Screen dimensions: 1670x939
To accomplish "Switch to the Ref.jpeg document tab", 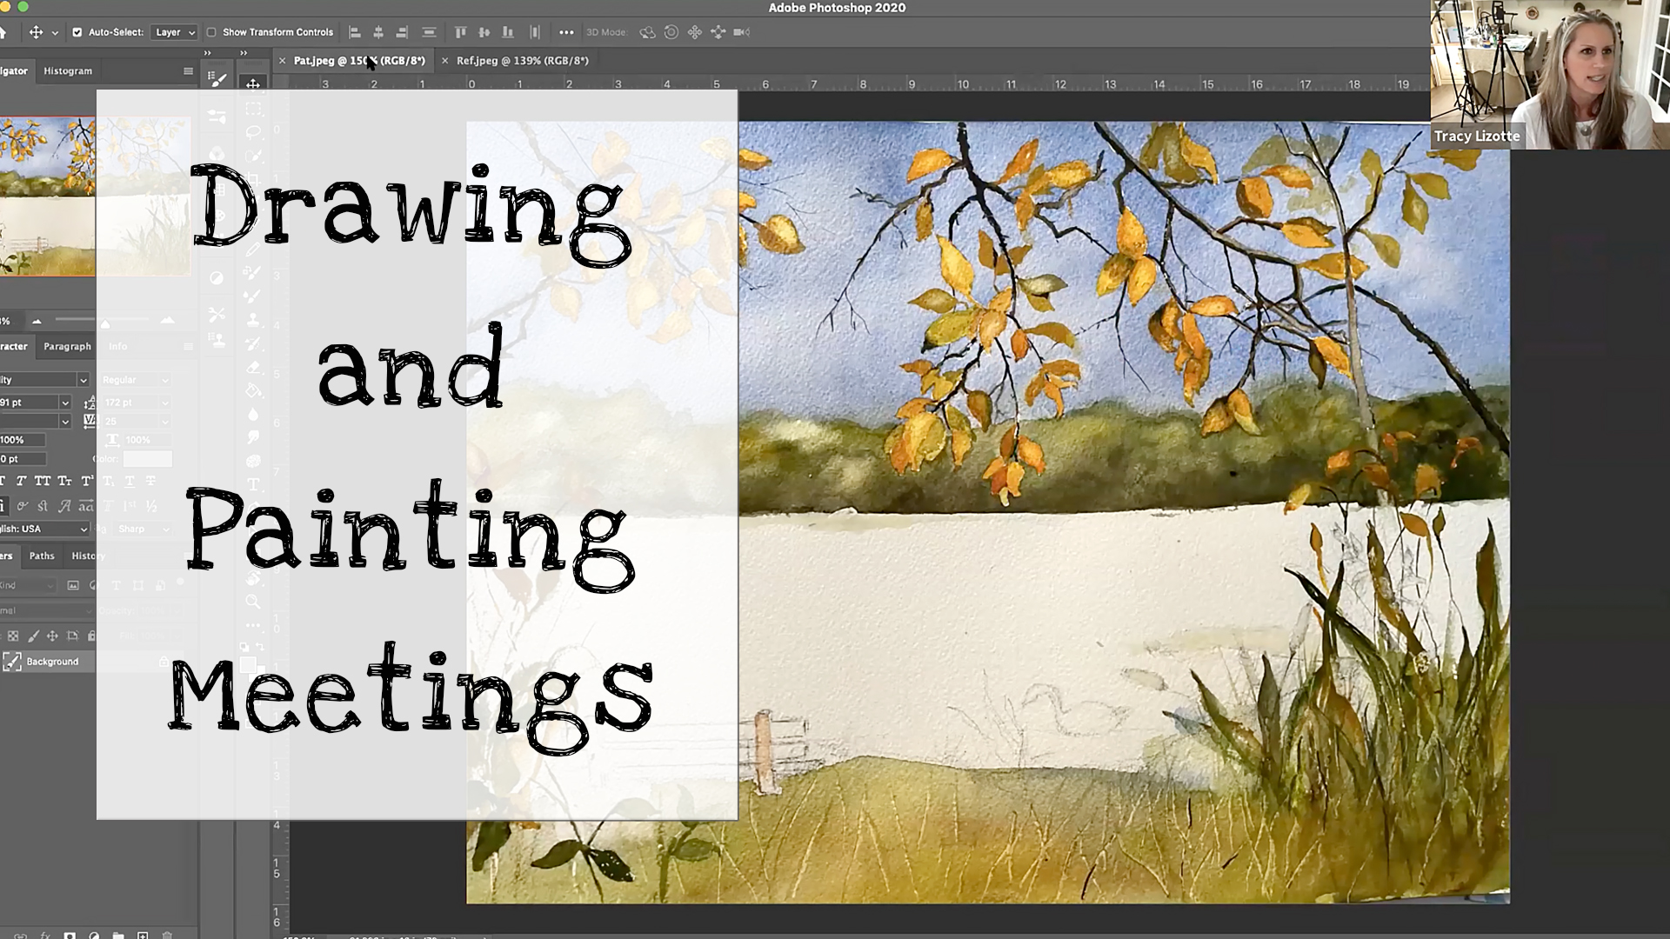I will pyautogui.click(x=523, y=61).
